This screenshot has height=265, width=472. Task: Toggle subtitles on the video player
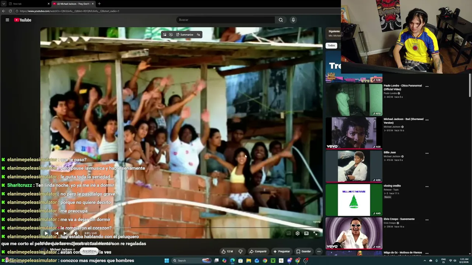[289, 233]
